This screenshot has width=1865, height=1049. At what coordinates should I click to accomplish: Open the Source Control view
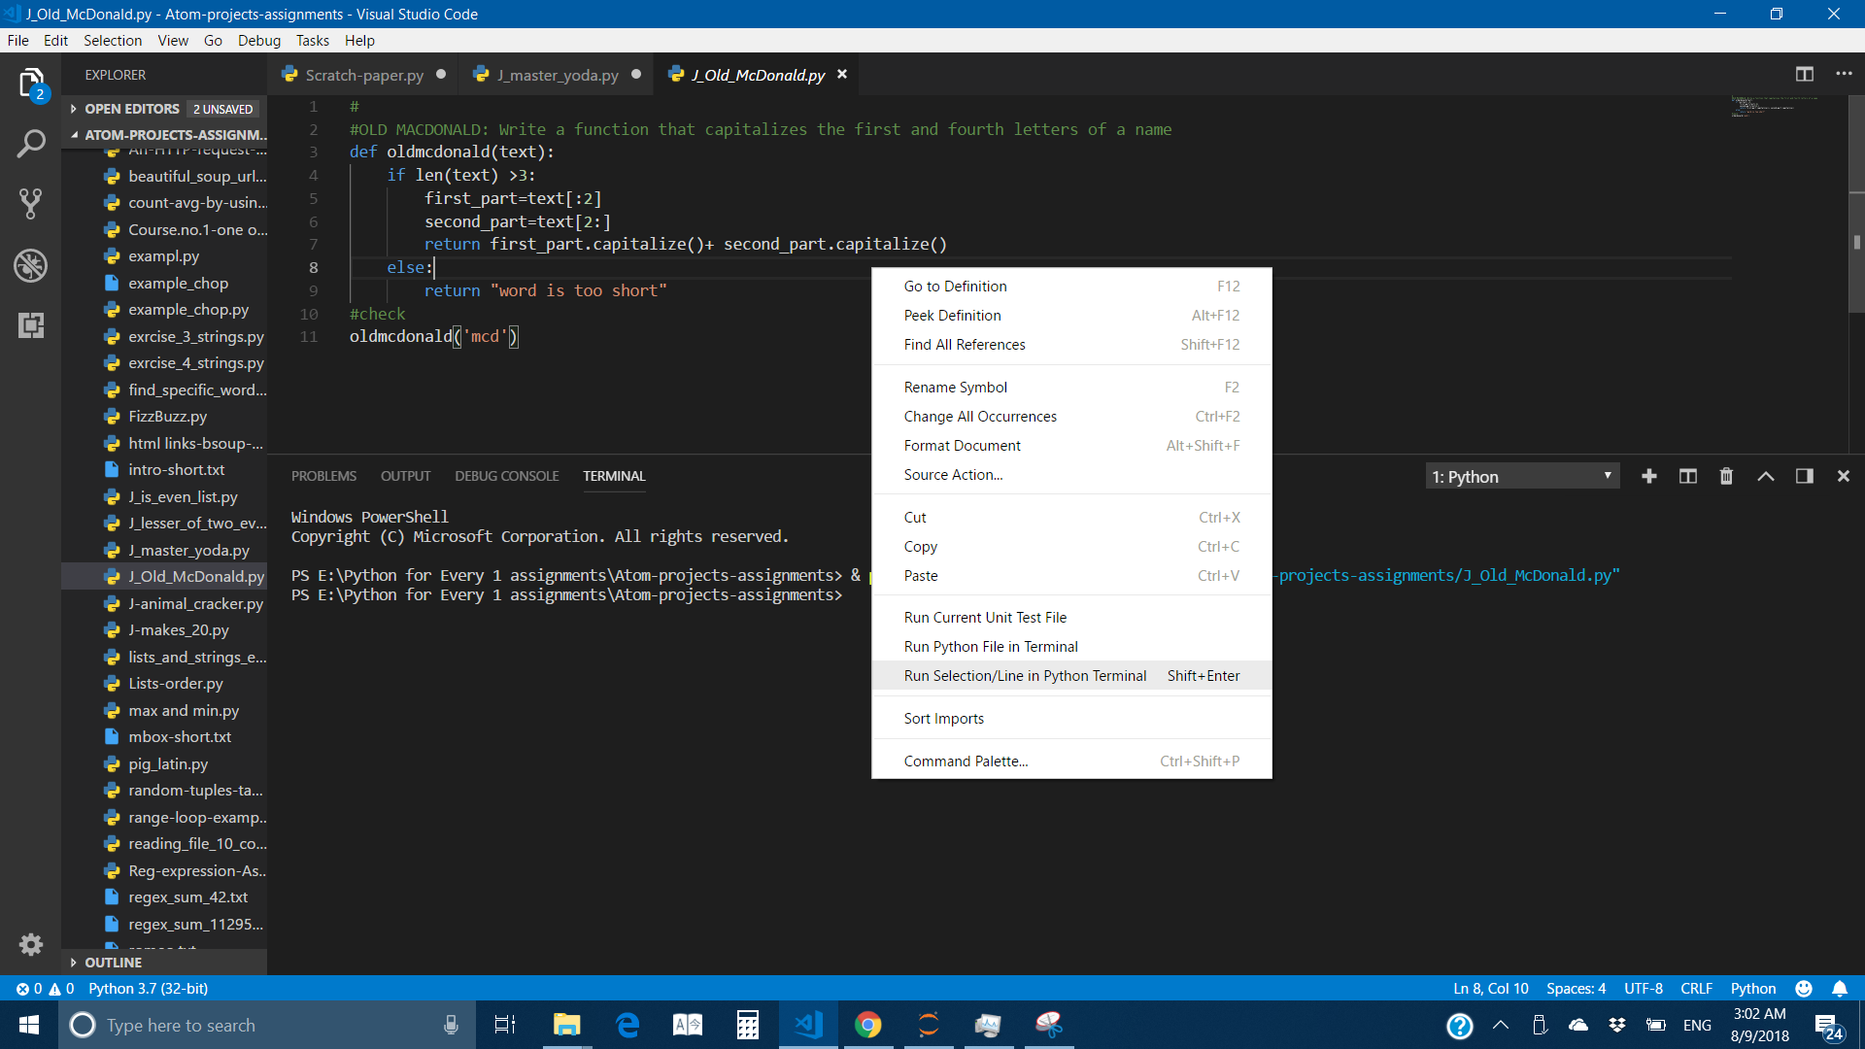(x=31, y=204)
